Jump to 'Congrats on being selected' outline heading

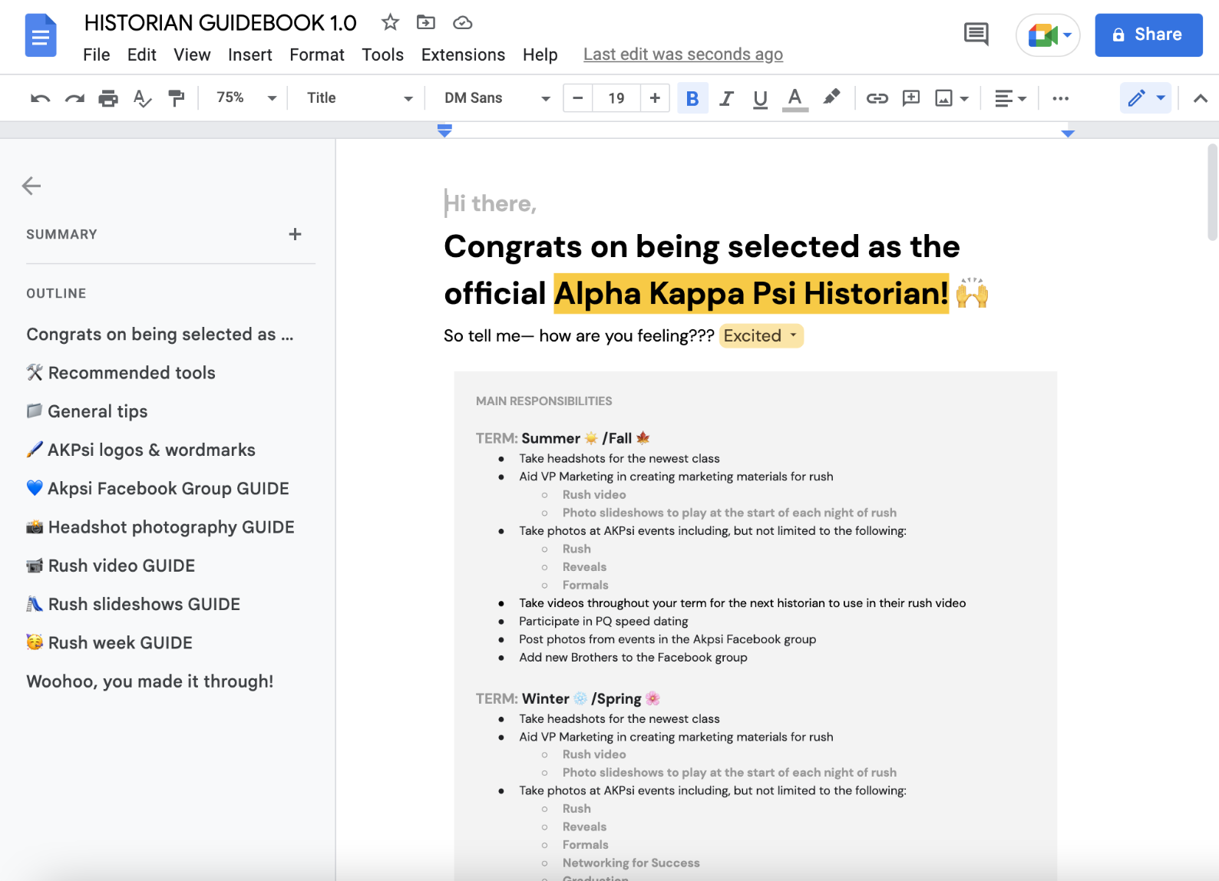click(x=160, y=335)
